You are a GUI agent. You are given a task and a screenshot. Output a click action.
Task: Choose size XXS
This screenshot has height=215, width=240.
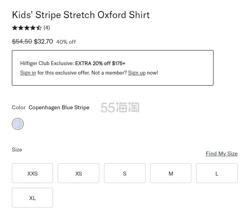click(32, 173)
